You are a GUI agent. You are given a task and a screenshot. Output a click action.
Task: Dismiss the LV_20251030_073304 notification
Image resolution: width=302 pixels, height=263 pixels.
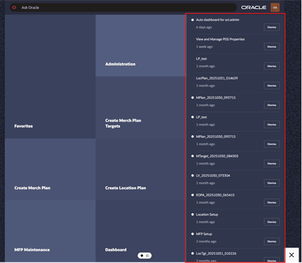coord(272,183)
